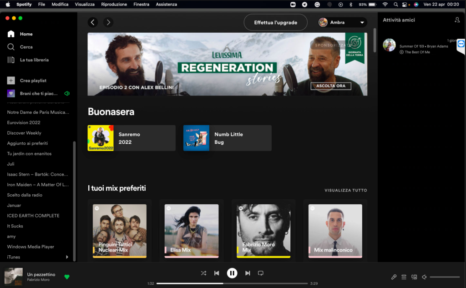
Task: Open Windows Media Player playlist
Action: [x=30, y=247]
